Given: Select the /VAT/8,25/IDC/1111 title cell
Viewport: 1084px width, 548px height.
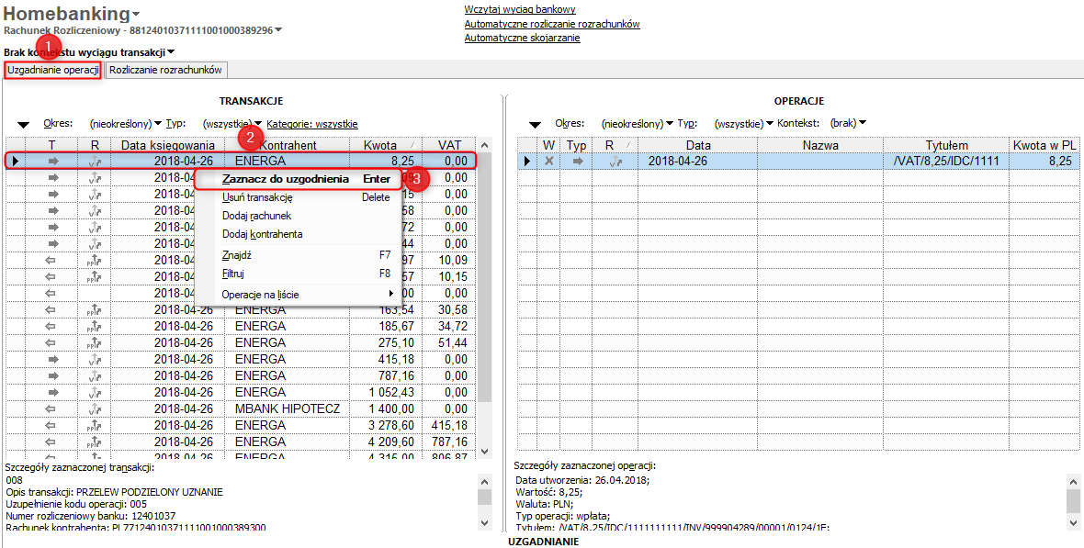Looking at the screenshot, I should point(945,161).
